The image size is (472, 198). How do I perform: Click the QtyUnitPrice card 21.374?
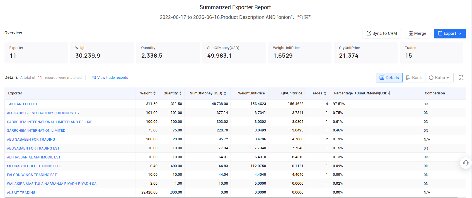(x=366, y=53)
